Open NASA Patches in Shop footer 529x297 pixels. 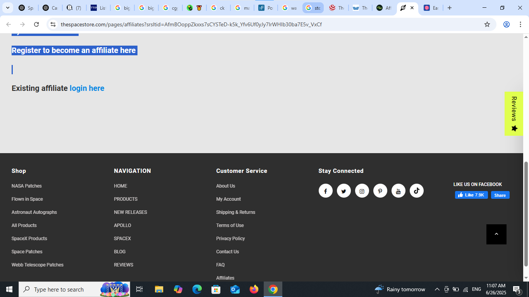tap(27, 186)
